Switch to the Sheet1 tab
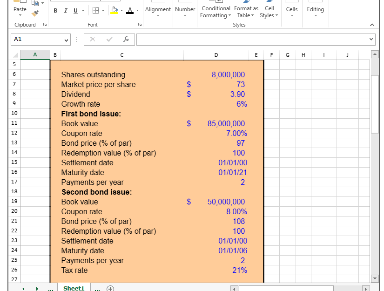Viewport: 384px width, 291px height. tap(74, 288)
